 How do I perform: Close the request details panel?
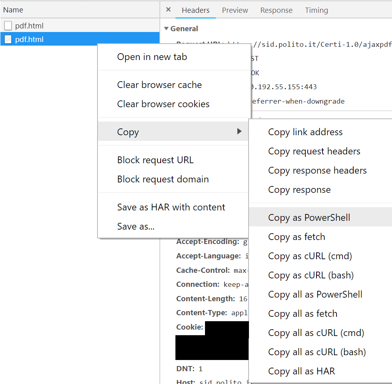(168, 10)
